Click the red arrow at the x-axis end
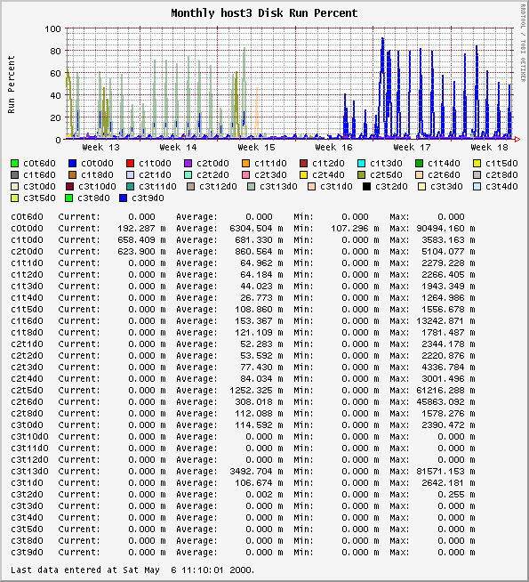 [x=517, y=140]
